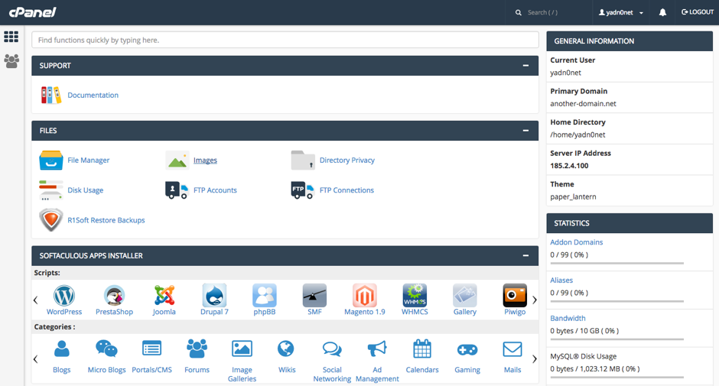Click the server IP 185.2.4.100

click(x=569, y=166)
